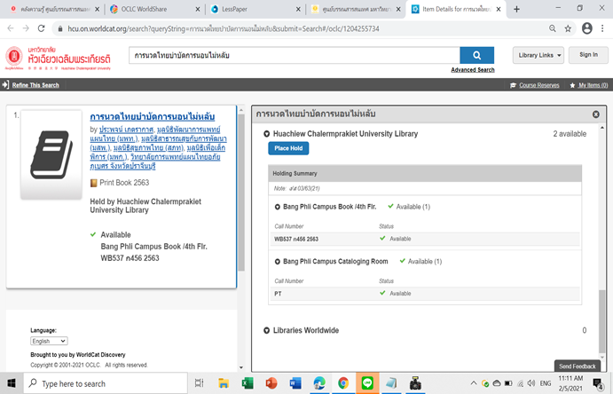
Task: Click the book cover placeholder thumbnail
Action: (51, 154)
